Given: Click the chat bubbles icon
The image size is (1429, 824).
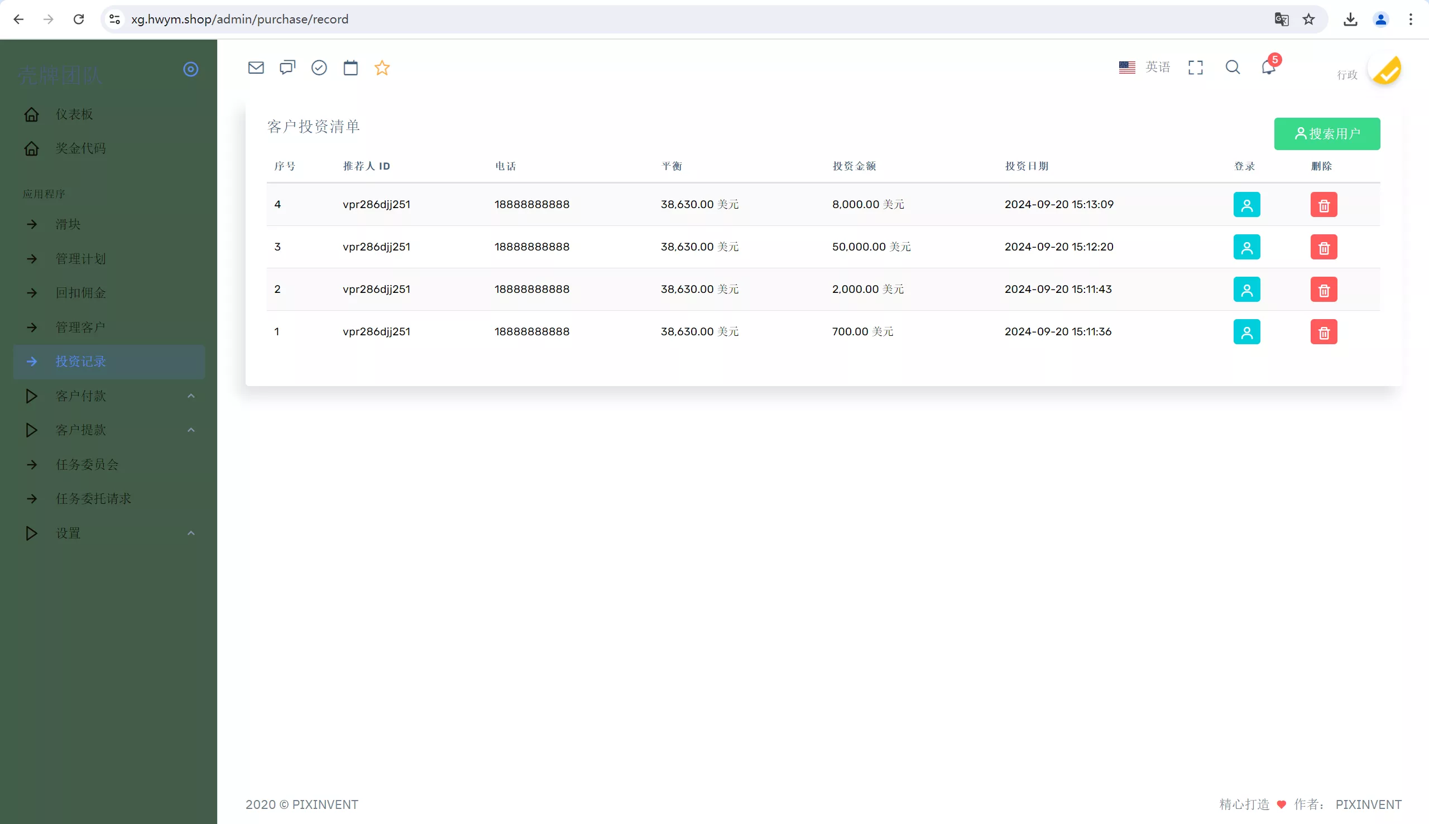Looking at the screenshot, I should [x=287, y=68].
